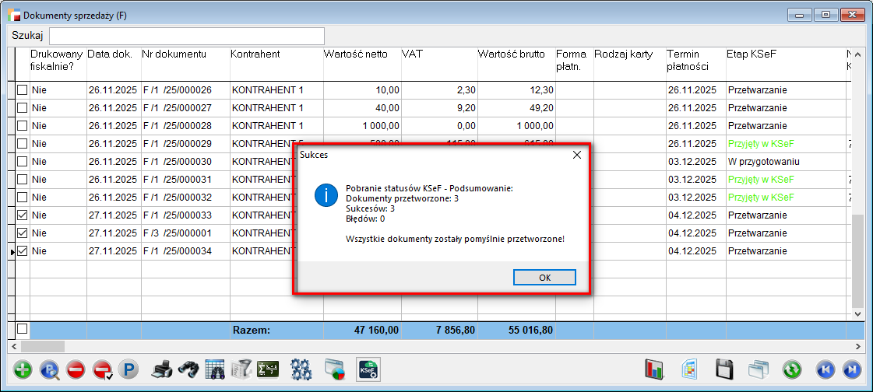Click the red minus delete document icon
This screenshot has height=392, width=873.
click(76, 369)
